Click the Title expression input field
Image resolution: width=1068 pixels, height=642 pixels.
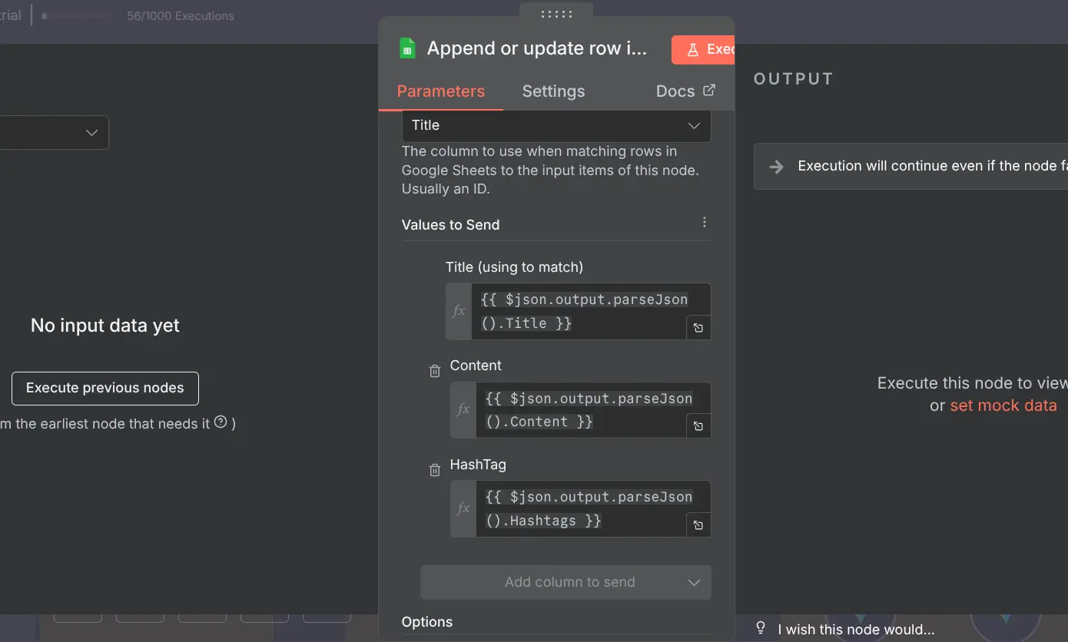[x=584, y=311]
